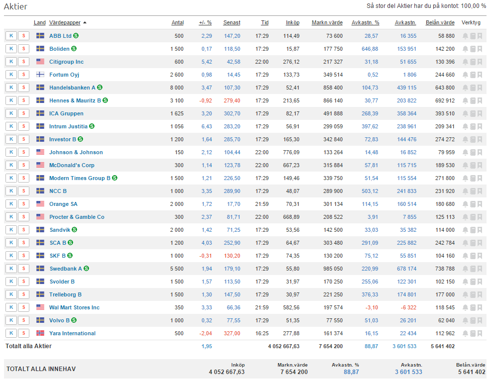Screen dimensions: 489x381
Task: Click the green S icon next to ABB Ltd
Action: point(76,35)
